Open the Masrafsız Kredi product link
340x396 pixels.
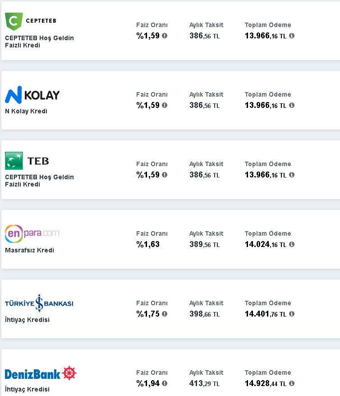(x=29, y=250)
